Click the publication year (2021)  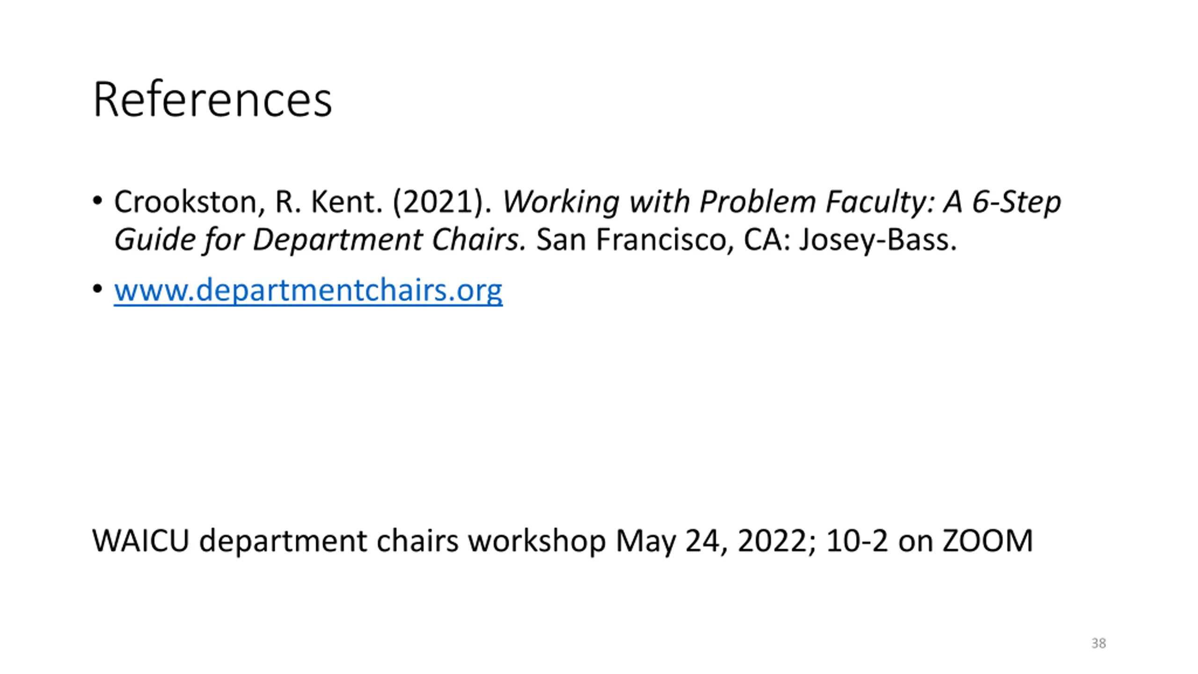click(x=442, y=203)
